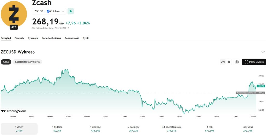Open the Dyskusje tab

pos(33,38)
